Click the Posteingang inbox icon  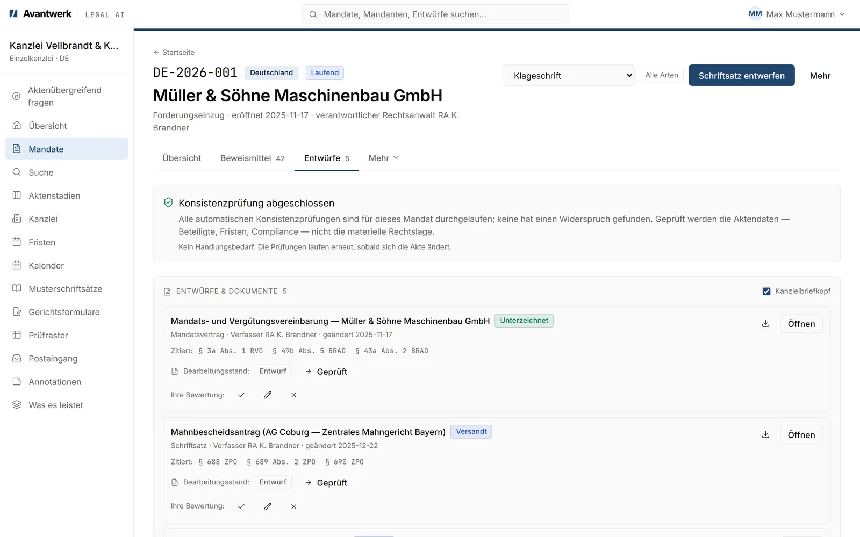point(17,358)
